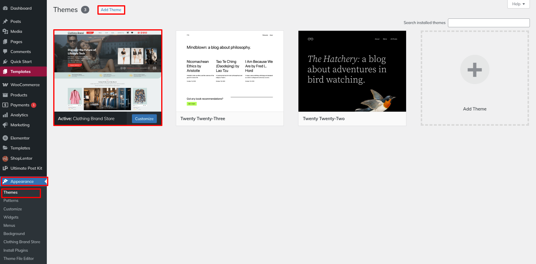The width and height of the screenshot is (536, 264).
Task: Click the Add Theme button near title
Action: pos(111,10)
